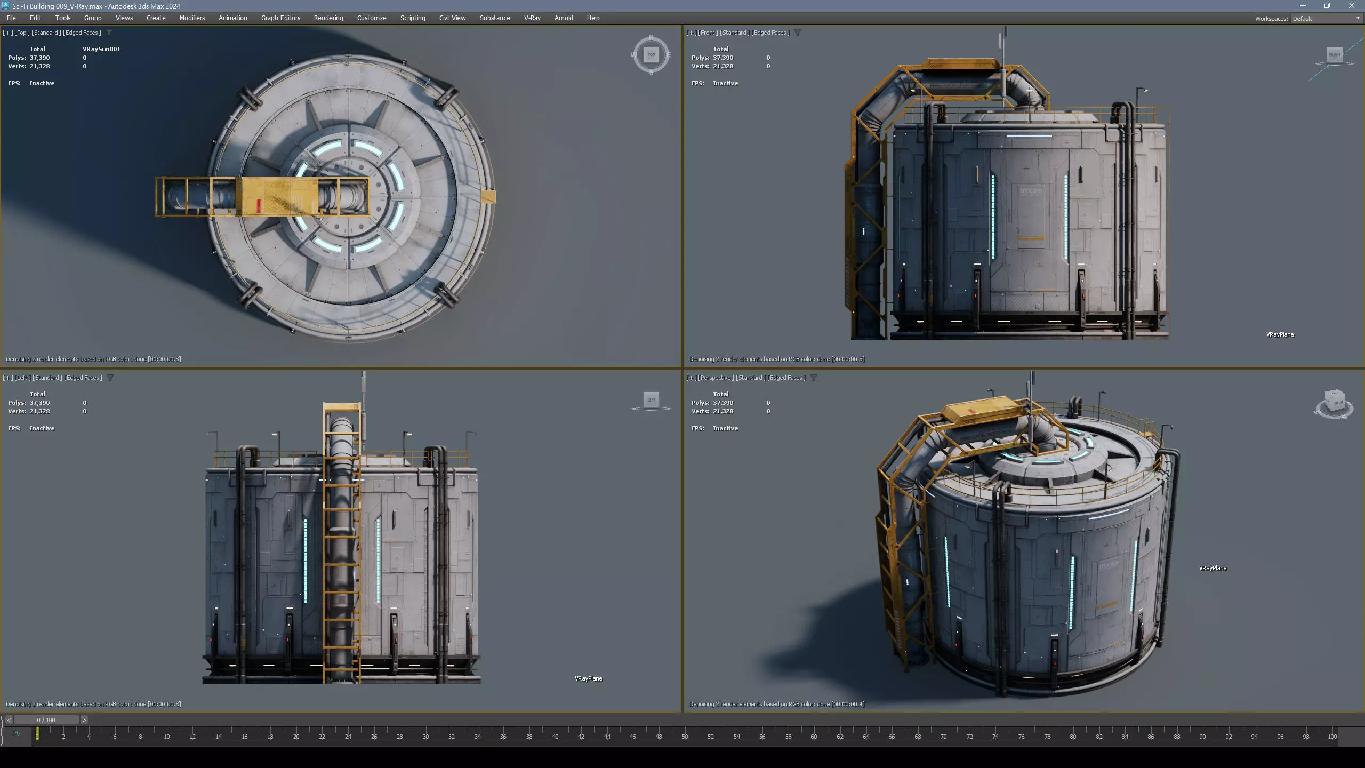Open the Create menu
Screen dimensions: 1365x768
156,18
